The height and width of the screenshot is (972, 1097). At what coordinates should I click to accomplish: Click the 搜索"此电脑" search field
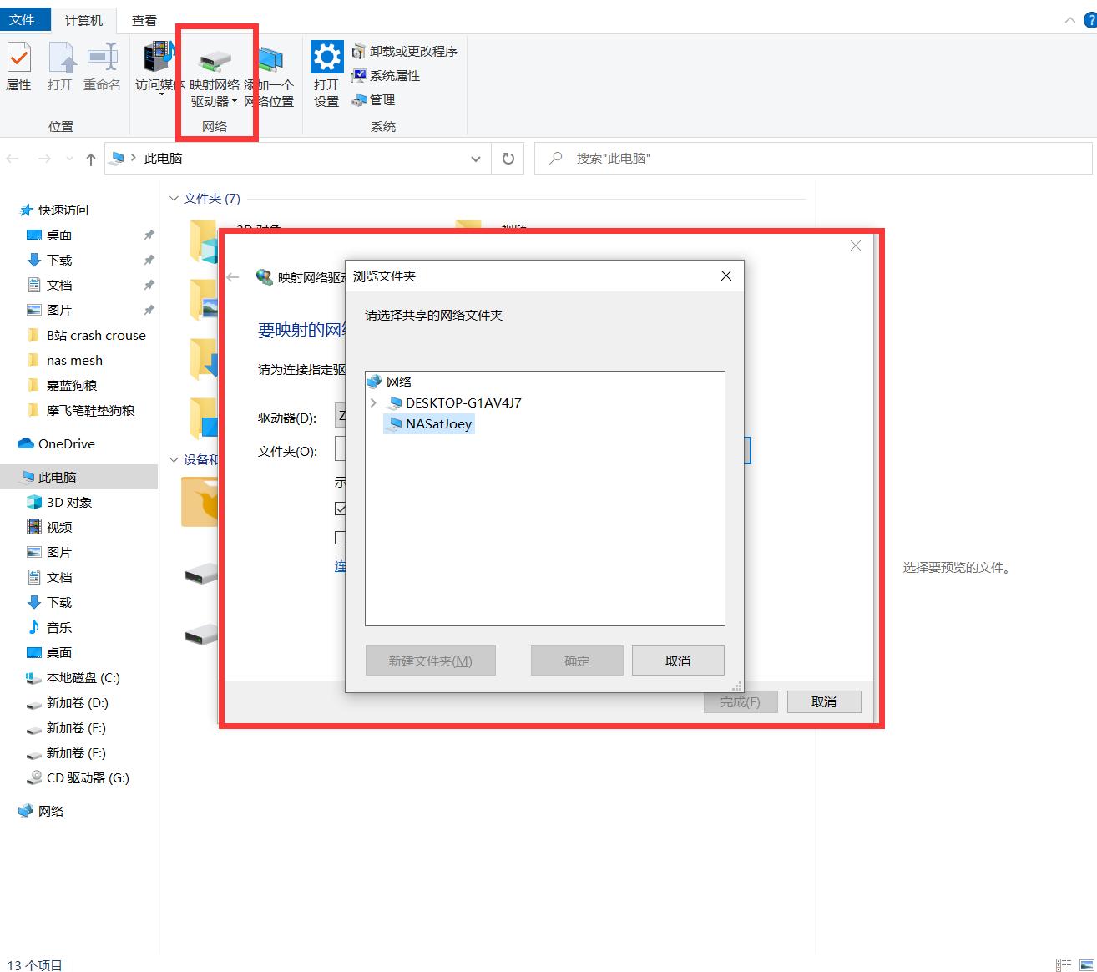click(814, 159)
